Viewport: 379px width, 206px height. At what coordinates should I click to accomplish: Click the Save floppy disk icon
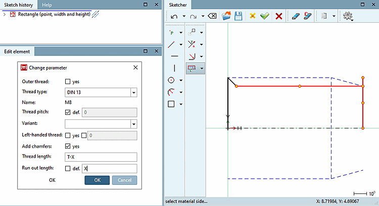tap(238, 16)
